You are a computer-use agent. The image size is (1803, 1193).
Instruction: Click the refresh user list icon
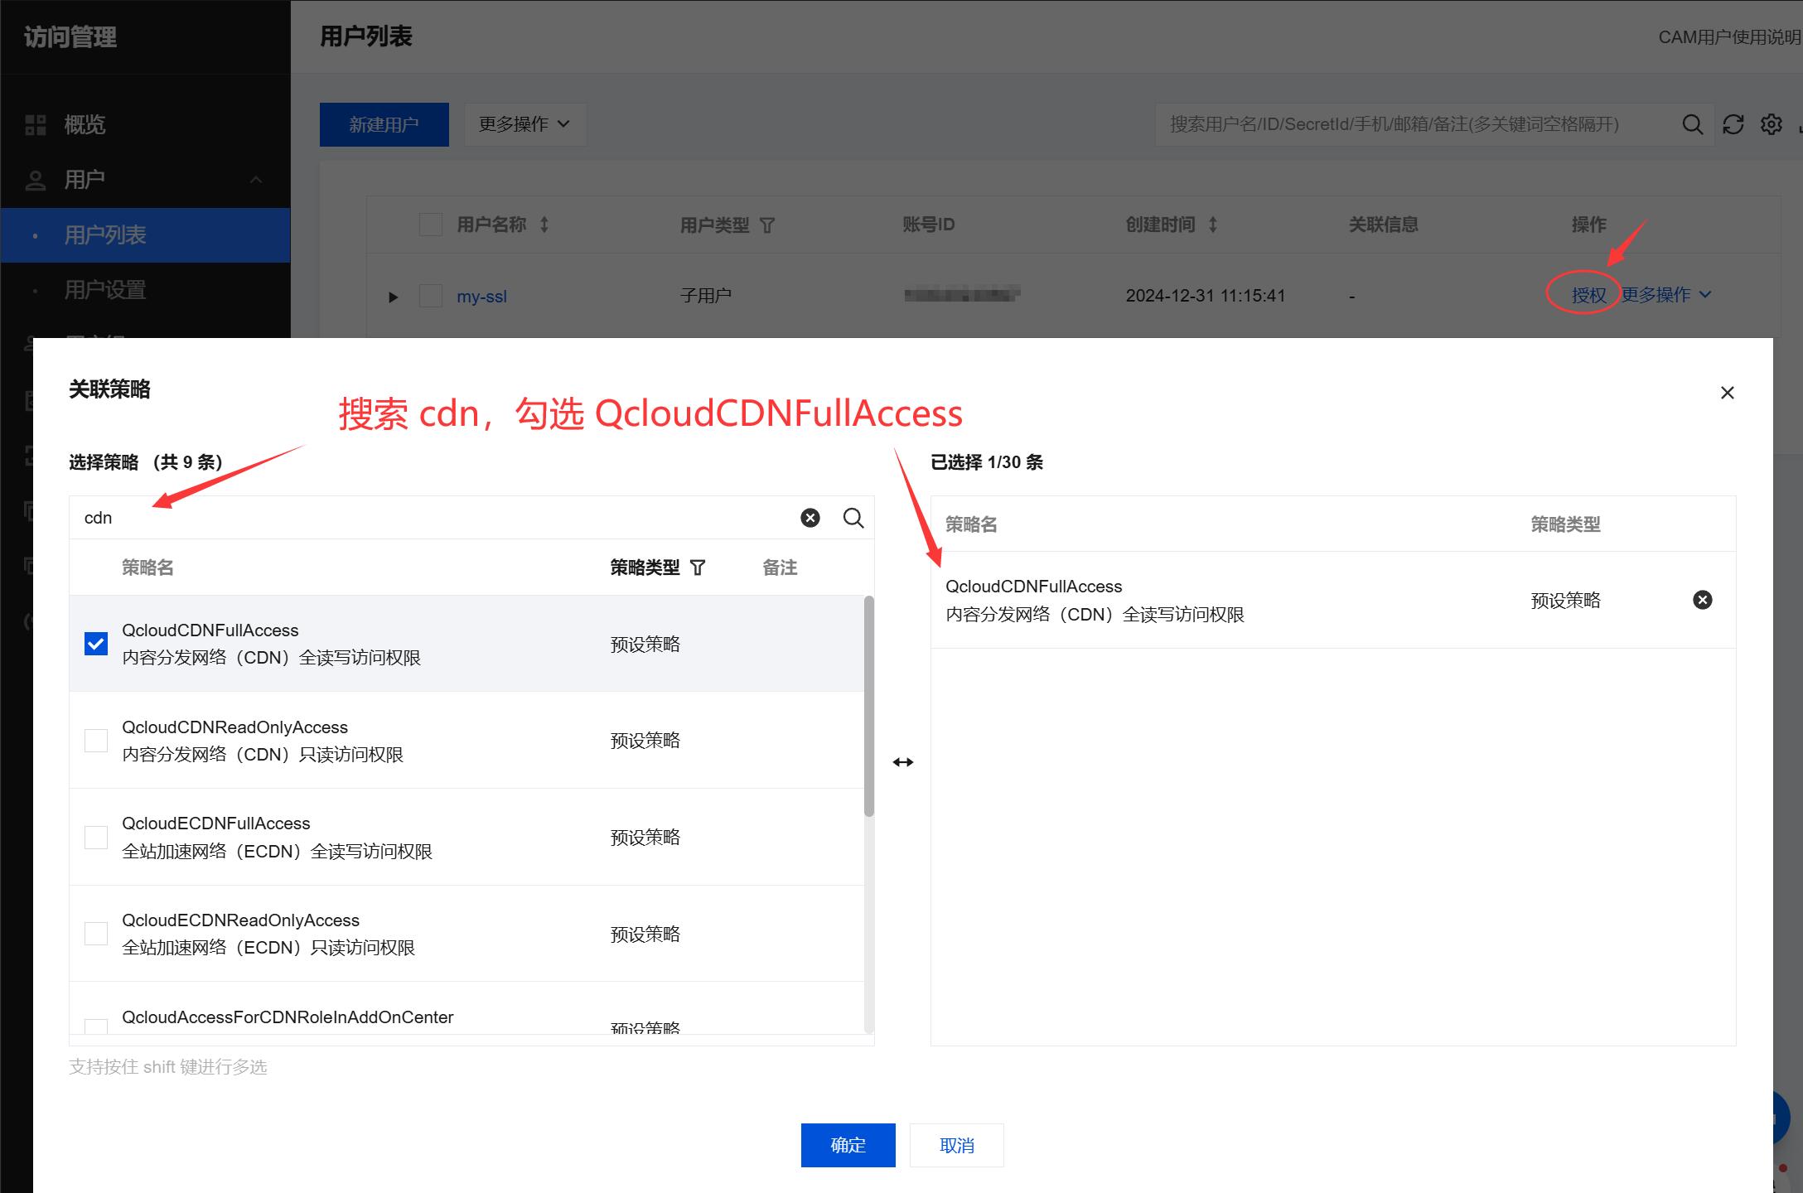[1733, 124]
